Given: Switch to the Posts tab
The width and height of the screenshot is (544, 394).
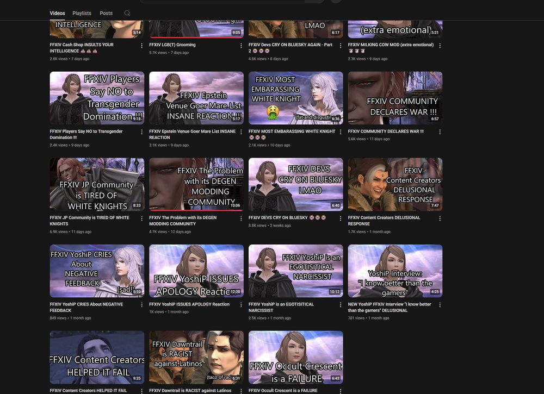Looking at the screenshot, I should click(x=106, y=13).
